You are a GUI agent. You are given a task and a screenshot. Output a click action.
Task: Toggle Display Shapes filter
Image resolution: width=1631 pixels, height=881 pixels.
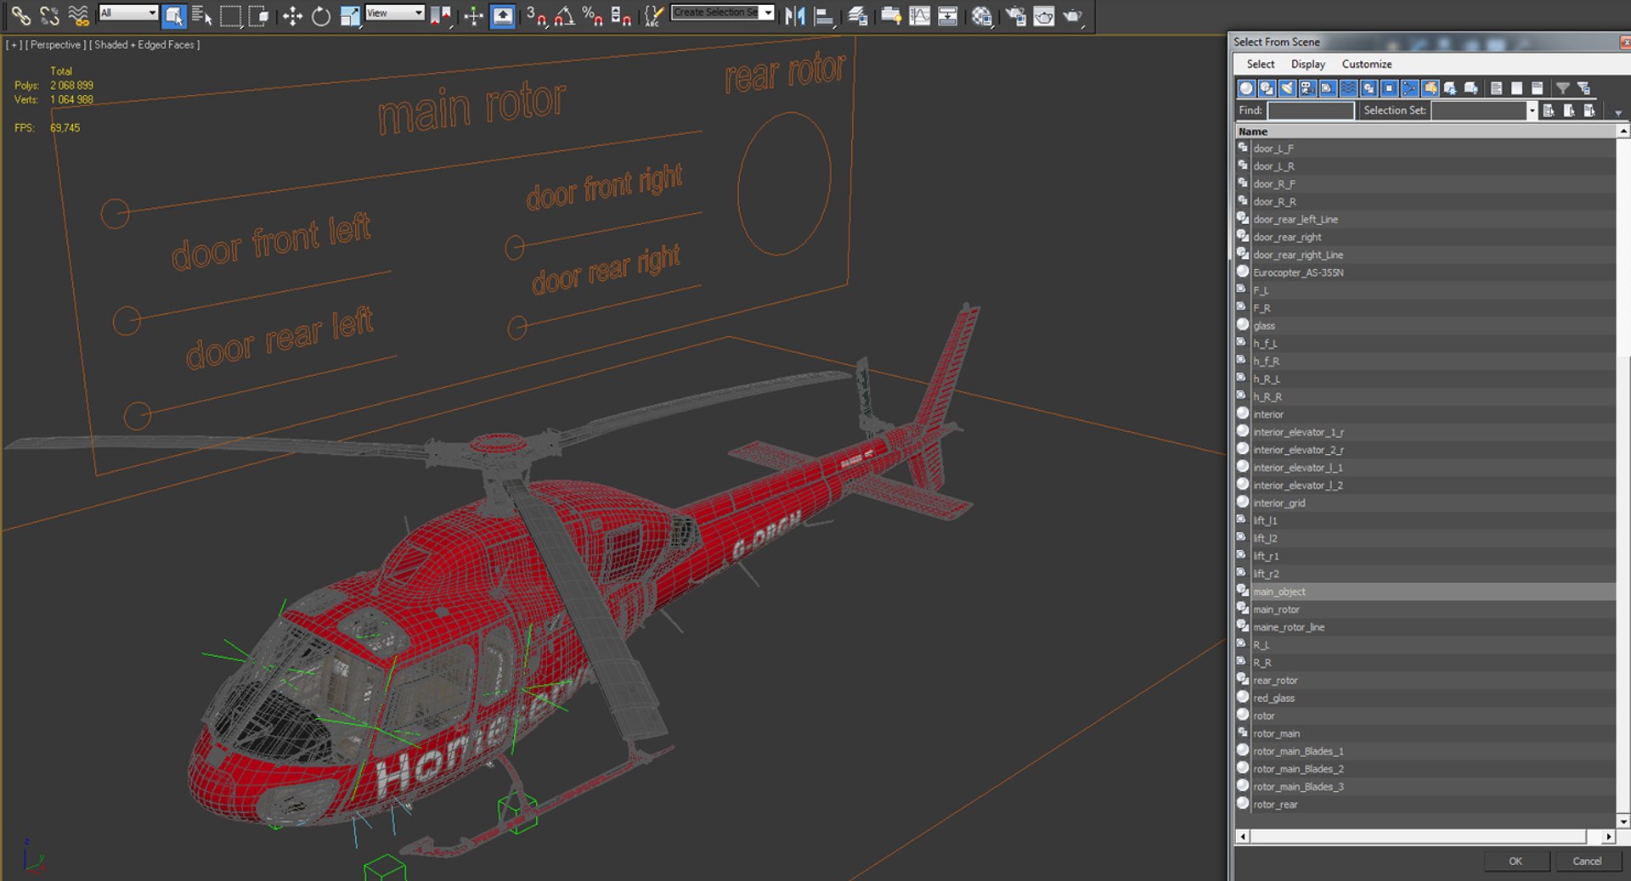pyautogui.click(x=1267, y=88)
